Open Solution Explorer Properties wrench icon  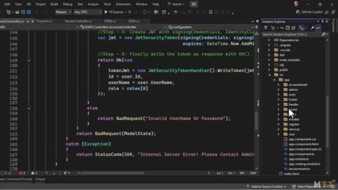(x=312, y=28)
